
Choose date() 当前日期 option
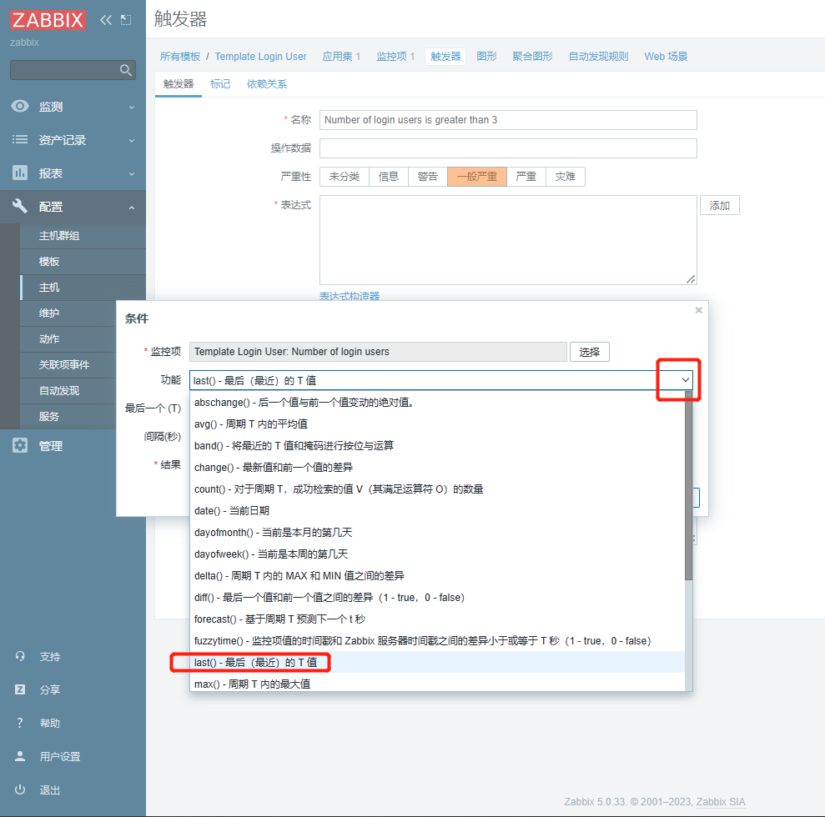pyautogui.click(x=437, y=510)
